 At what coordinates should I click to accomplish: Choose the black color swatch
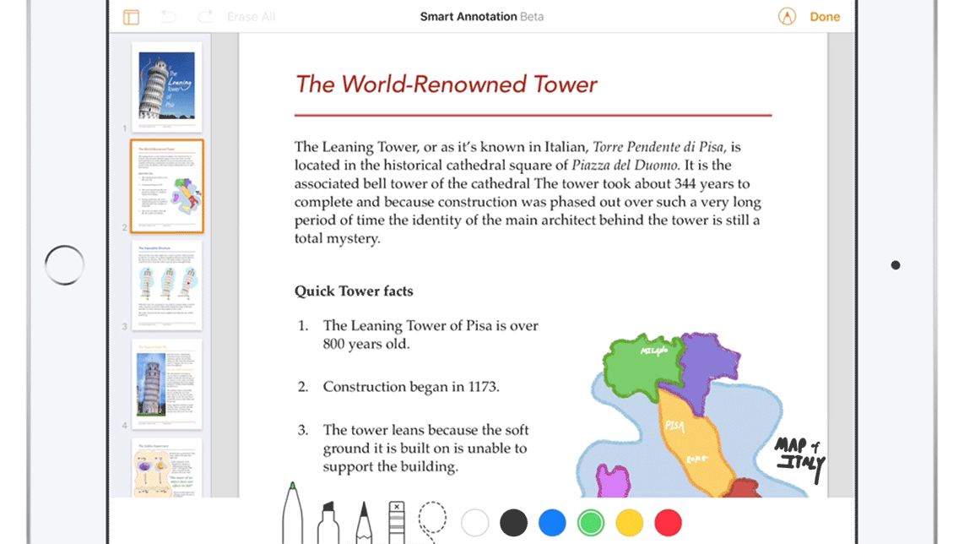pos(513,523)
